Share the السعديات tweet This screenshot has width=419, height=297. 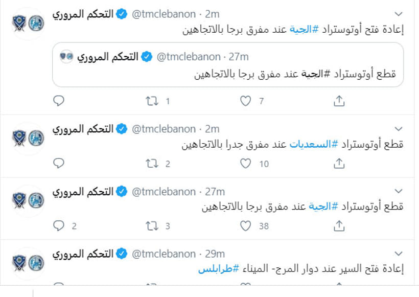(x=339, y=164)
